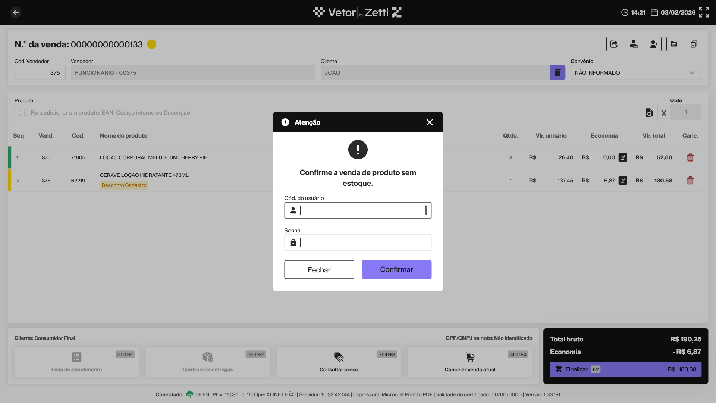Remove client JOAO with trash button
The width and height of the screenshot is (716, 403).
558,72
